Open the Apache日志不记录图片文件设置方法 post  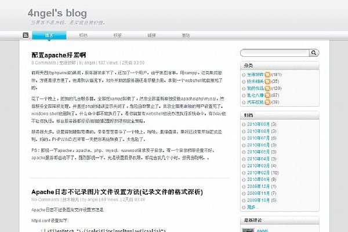pyautogui.click(x=117, y=191)
